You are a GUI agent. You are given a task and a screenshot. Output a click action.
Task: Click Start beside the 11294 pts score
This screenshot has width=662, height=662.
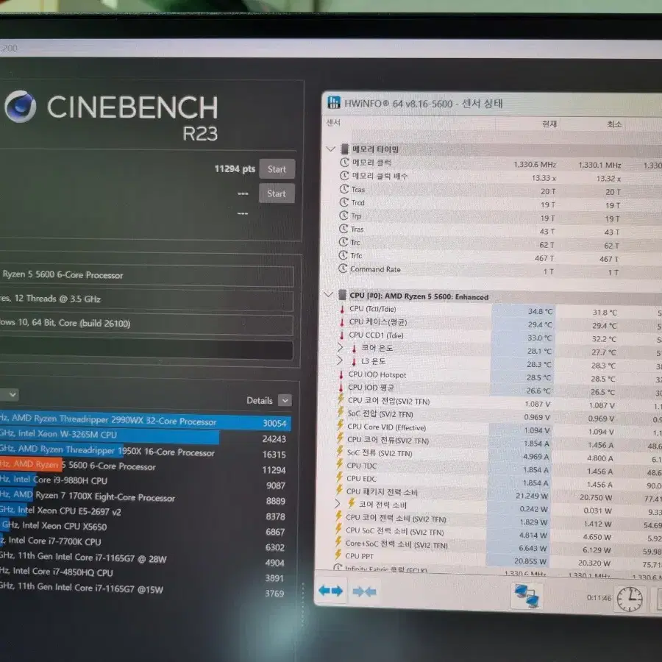pos(277,169)
